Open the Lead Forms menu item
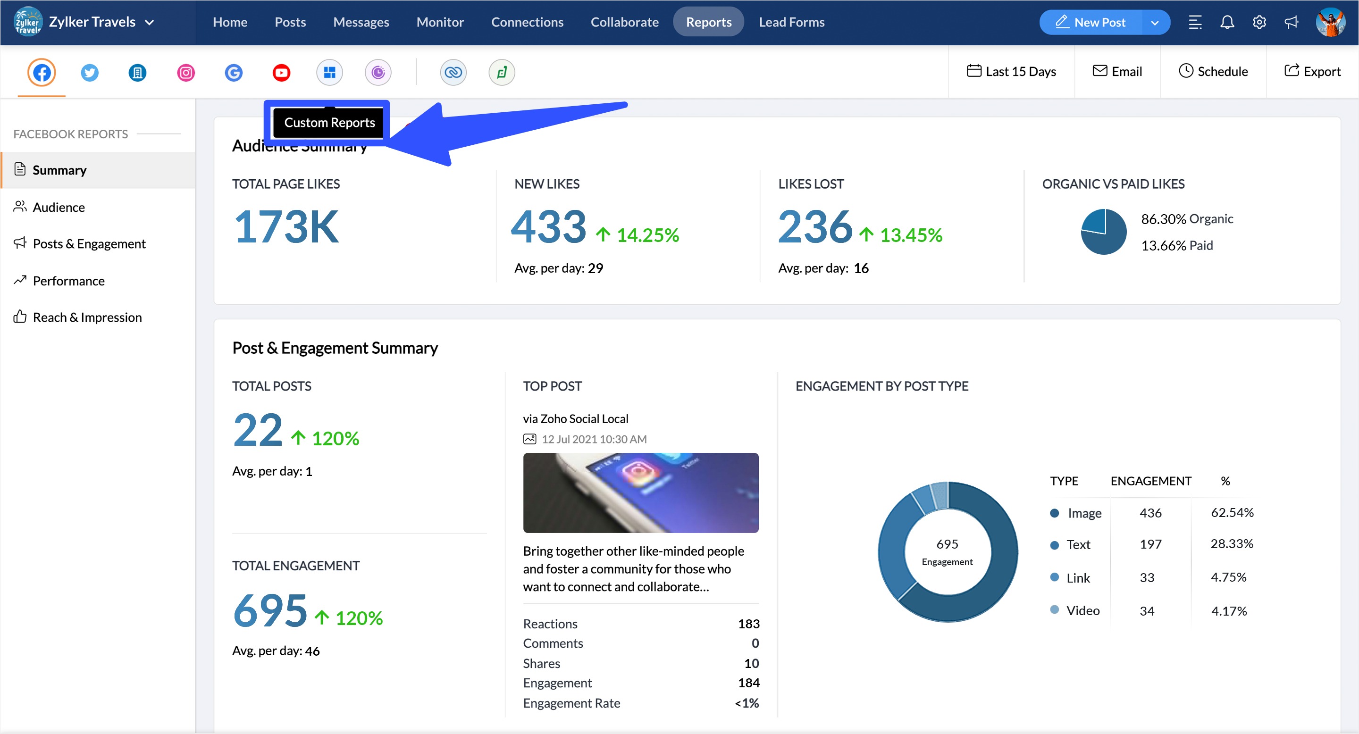The height and width of the screenshot is (734, 1359). [x=791, y=22]
